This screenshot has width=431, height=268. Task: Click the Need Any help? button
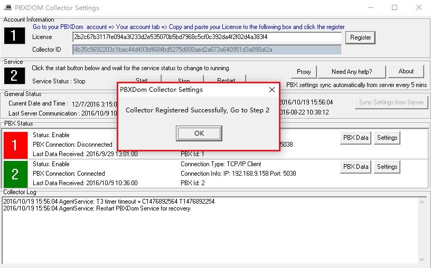pos(352,72)
